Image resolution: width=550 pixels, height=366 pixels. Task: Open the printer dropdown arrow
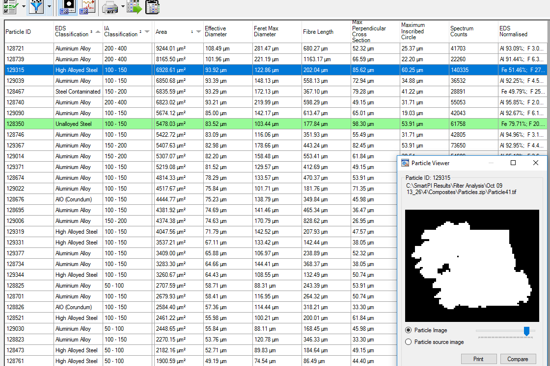123,6
